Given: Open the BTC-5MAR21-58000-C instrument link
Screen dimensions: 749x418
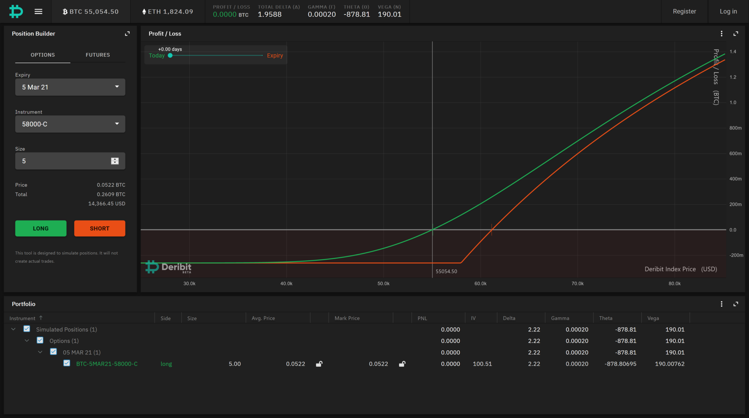Looking at the screenshot, I should tap(106, 364).
